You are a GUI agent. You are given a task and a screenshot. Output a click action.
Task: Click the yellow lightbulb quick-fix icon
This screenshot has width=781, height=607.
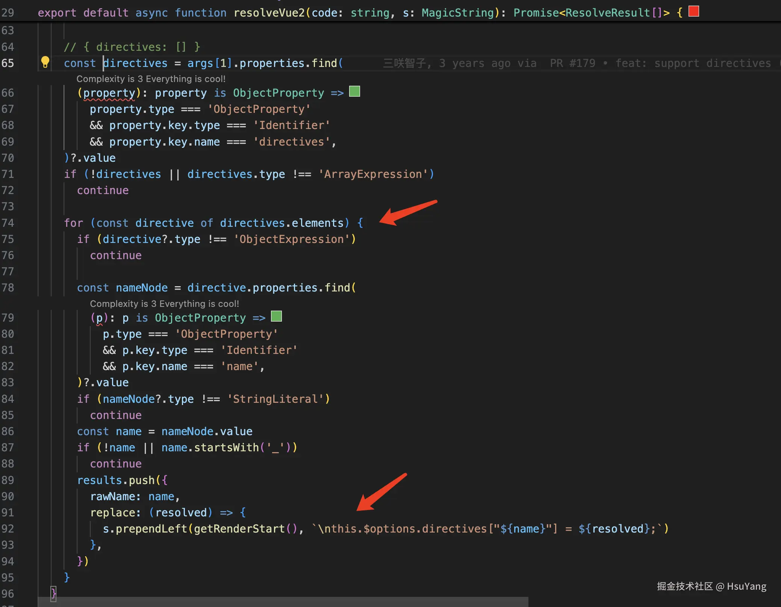point(45,62)
